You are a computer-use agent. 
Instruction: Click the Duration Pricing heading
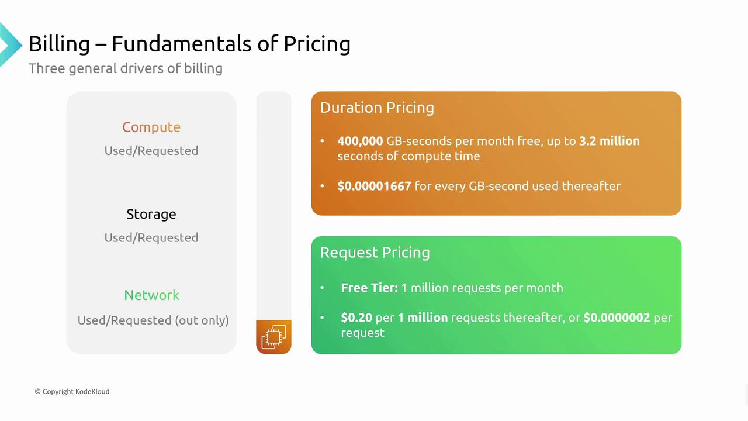point(377,108)
